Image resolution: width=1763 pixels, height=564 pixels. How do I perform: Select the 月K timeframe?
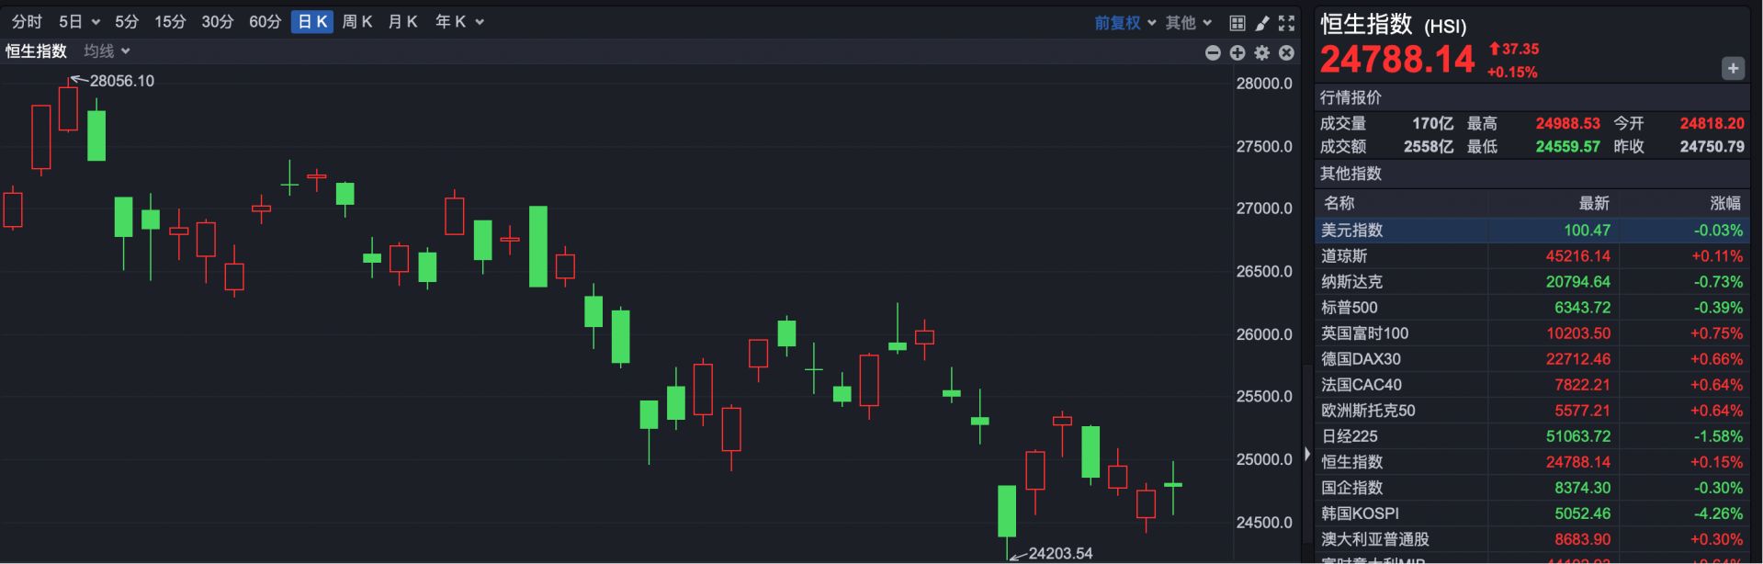tap(402, 22)
